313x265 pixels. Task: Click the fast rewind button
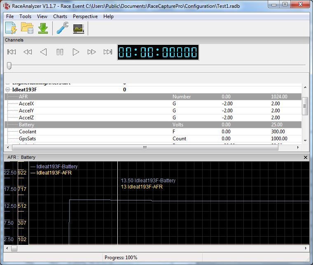pos(28,52)
